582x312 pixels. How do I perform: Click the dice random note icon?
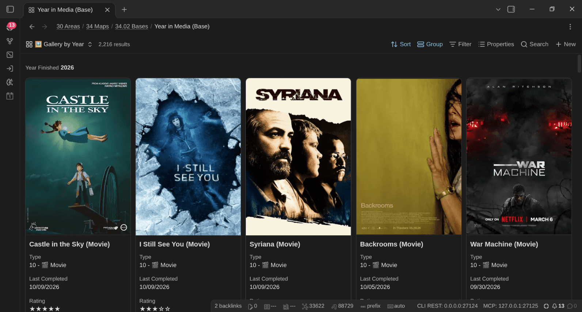point(10,55)
